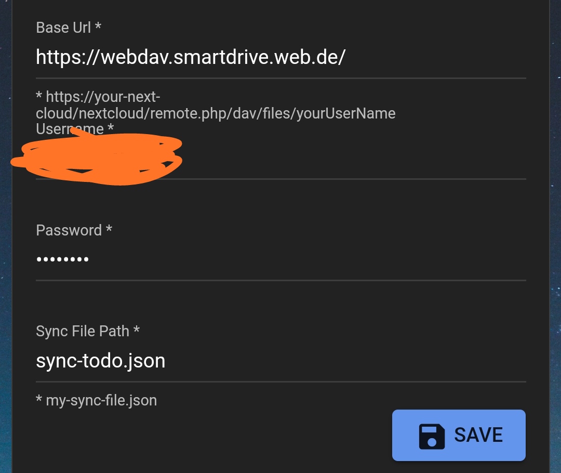Click the webdav.smartdrive.web.de URL text
Image resolution: width=561 pixels, height=473 pixels.
(x=190, y=57)
